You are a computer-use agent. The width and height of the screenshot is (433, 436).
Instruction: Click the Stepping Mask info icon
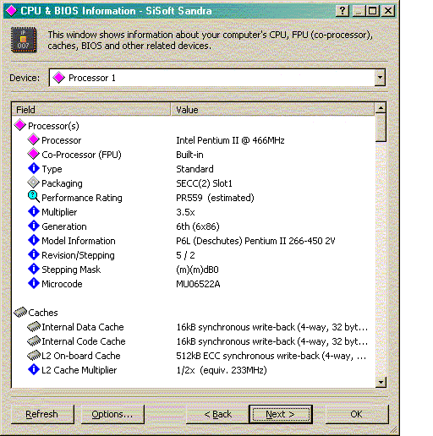34,269
